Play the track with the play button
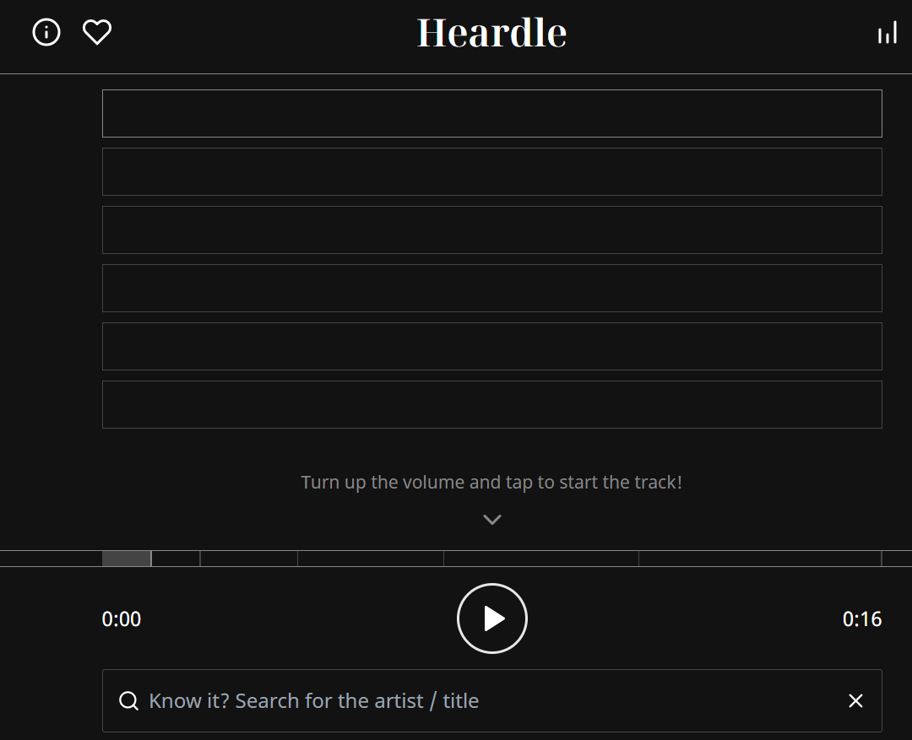The width and height of the screenshot is (912, 740). (492, 618)
